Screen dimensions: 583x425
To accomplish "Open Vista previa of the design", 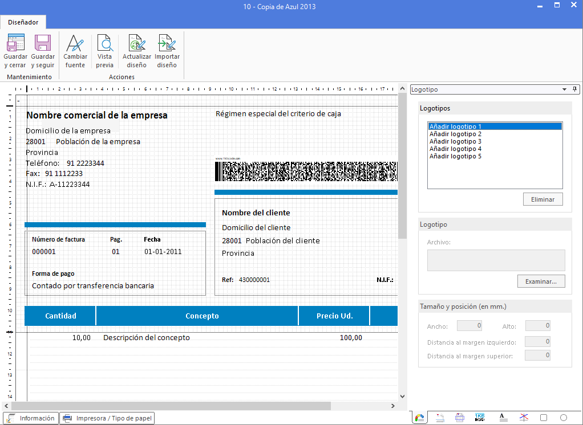I will (x=104, y=51).
